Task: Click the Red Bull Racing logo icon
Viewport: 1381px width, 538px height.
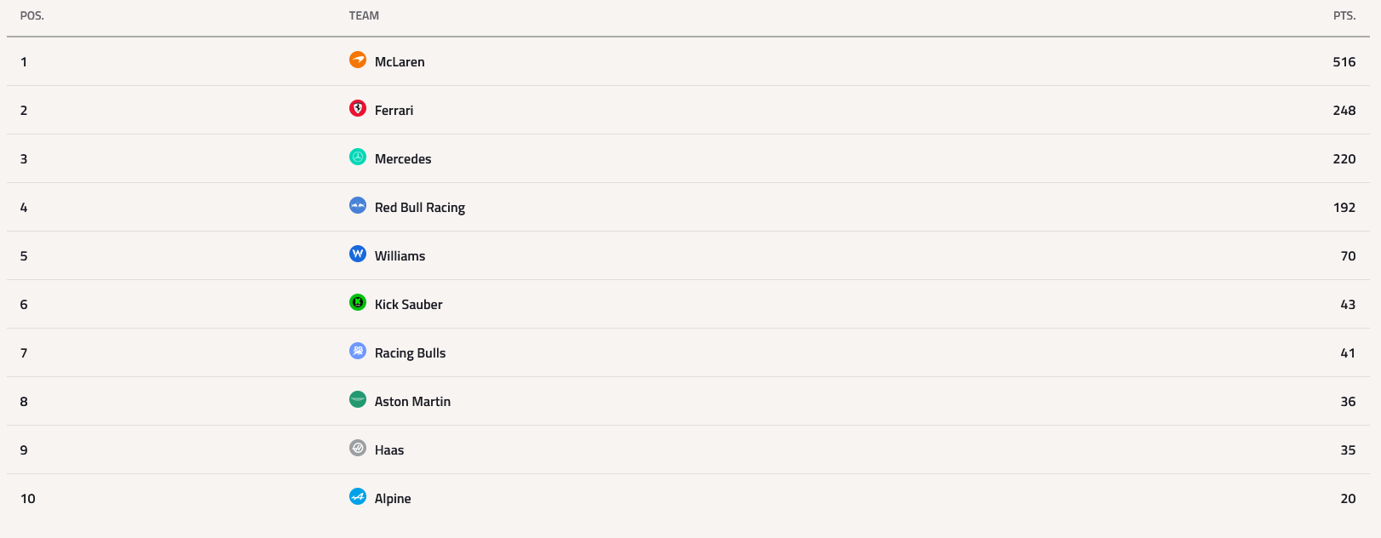Action: coord(358,205)
